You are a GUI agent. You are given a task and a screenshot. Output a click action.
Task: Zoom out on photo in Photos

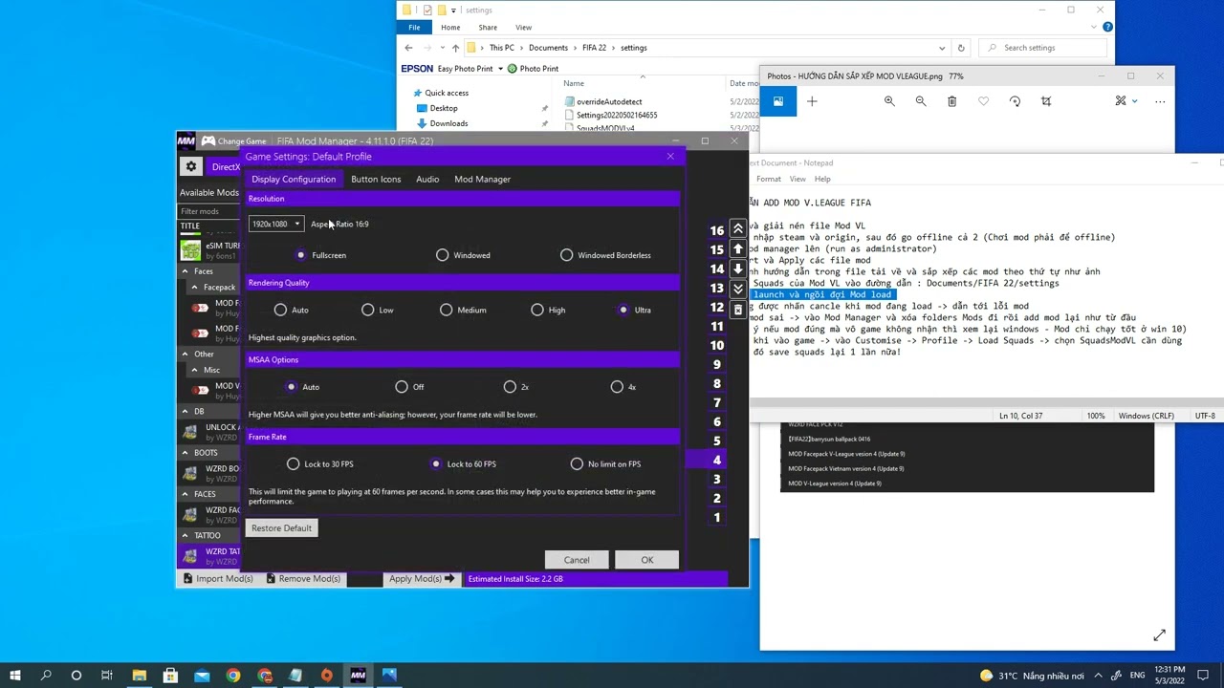click(x=921, y=101)
